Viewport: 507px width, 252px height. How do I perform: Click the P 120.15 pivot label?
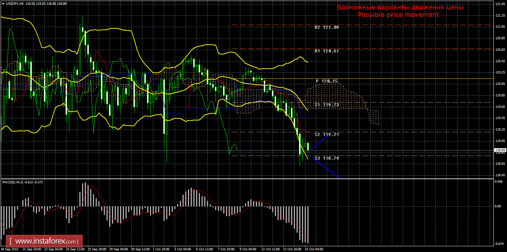pyautogui.click(x=326, y=81)
